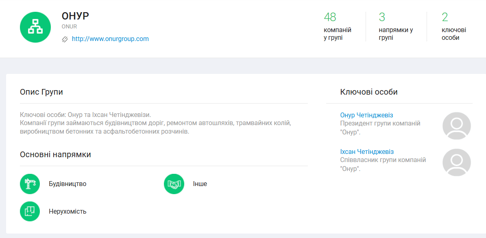This screenshot has width=486, height=238.
Task: Open the Іхсан Четінджевіз profile link
Action: coord(367,152)
